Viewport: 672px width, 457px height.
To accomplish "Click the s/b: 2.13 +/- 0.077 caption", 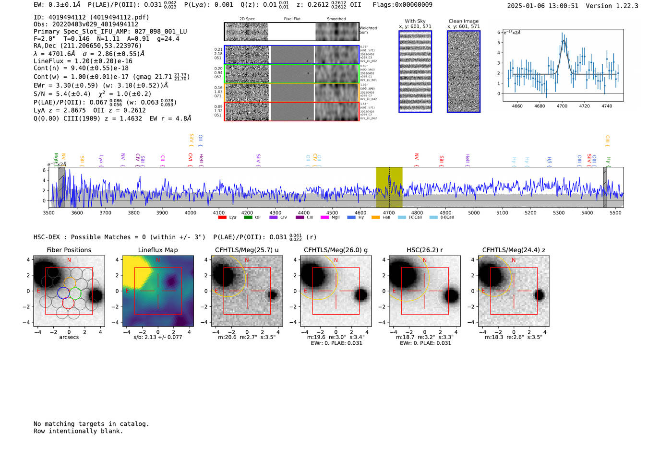I will 158,337.
